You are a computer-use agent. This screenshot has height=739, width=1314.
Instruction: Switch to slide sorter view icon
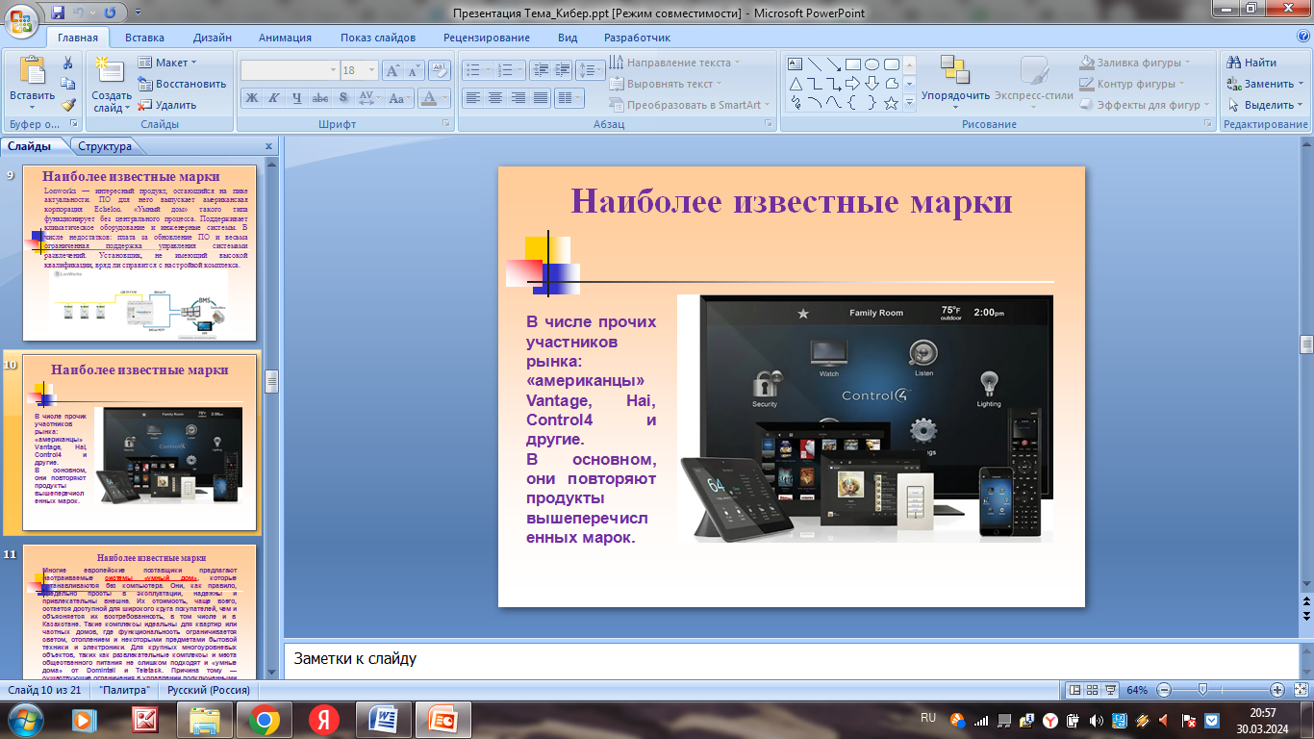(x=1093, y=690)
